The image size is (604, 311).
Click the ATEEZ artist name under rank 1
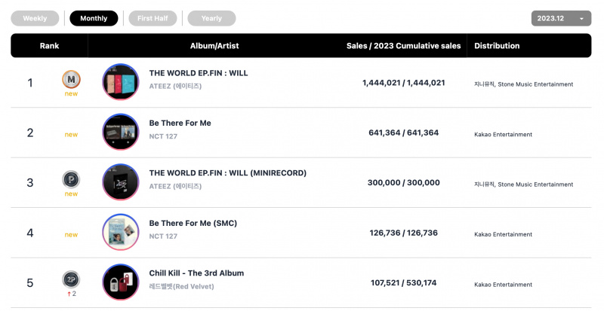point(175,86)
